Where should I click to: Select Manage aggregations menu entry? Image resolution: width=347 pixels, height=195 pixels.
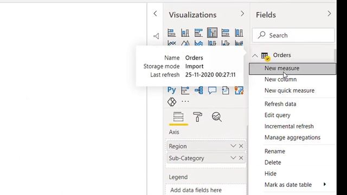[x=292, y=138]
